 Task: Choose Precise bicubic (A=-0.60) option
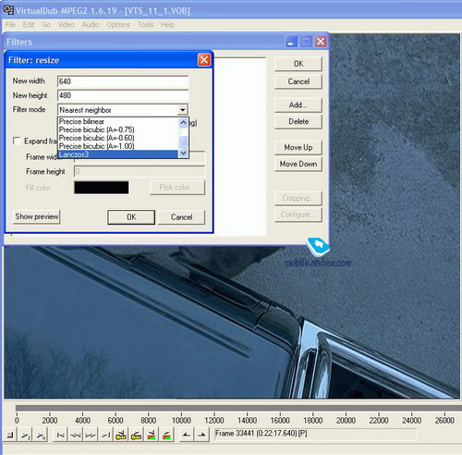[117, 138]
